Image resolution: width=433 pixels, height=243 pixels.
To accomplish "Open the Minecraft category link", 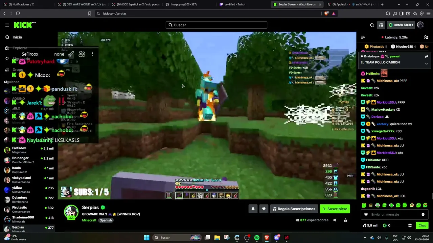I will pos(89,220).
